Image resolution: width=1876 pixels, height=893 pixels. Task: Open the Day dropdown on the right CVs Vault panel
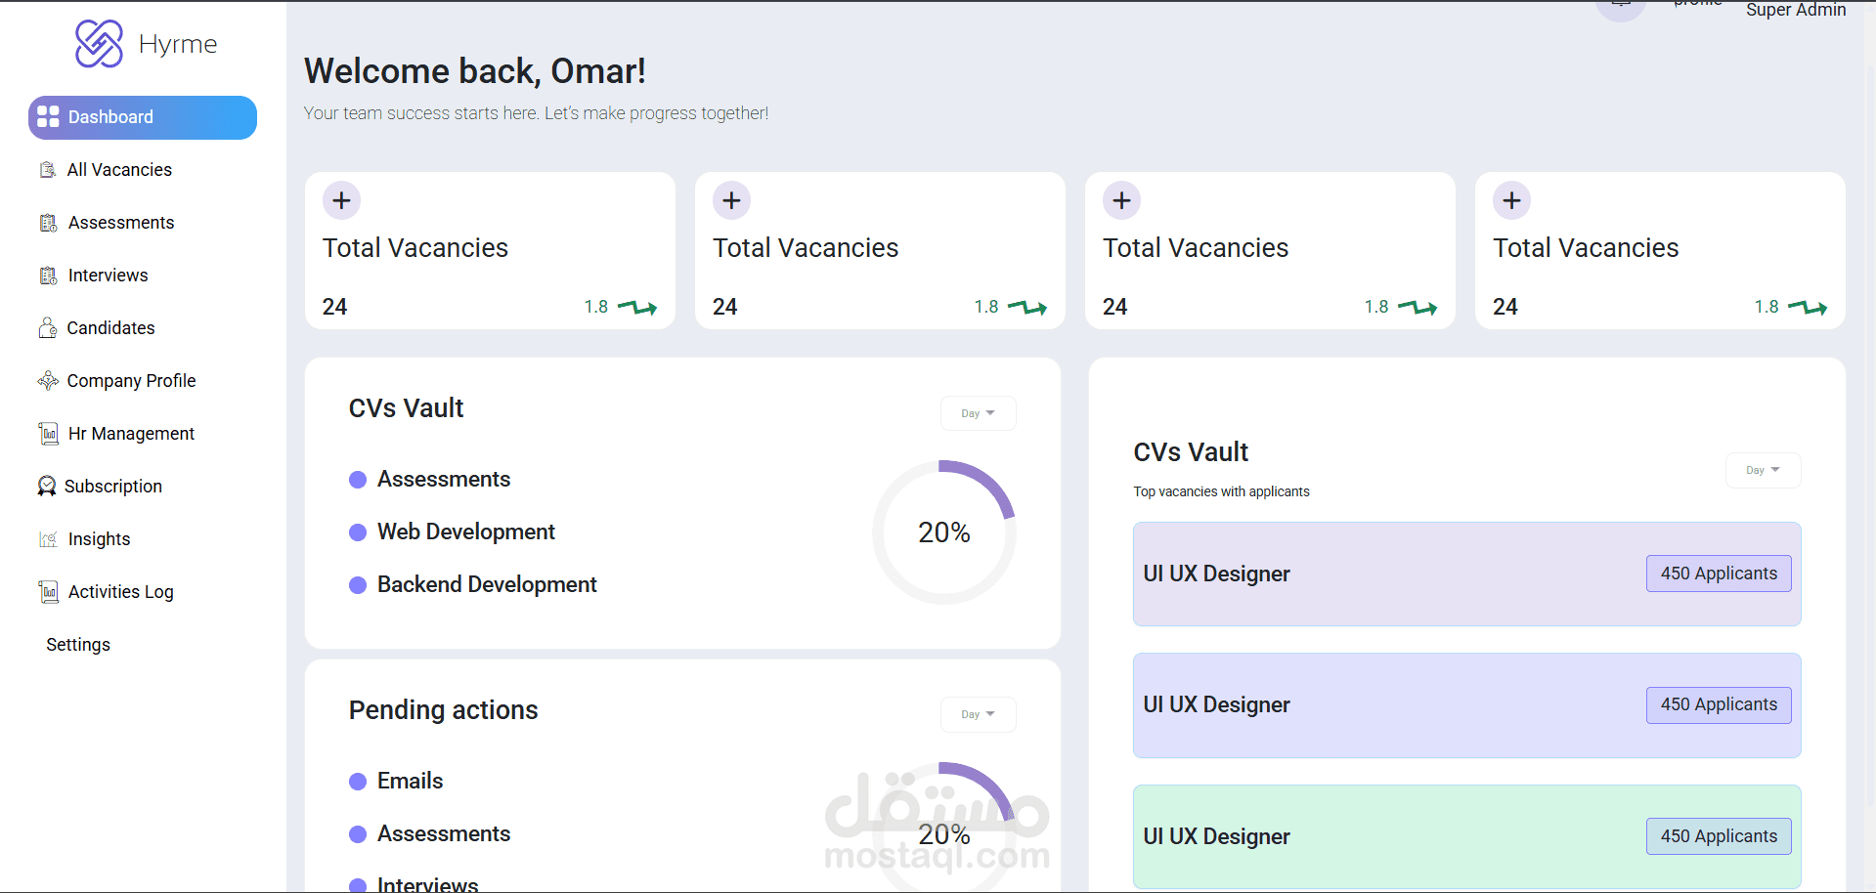(x=1762, y=470)
